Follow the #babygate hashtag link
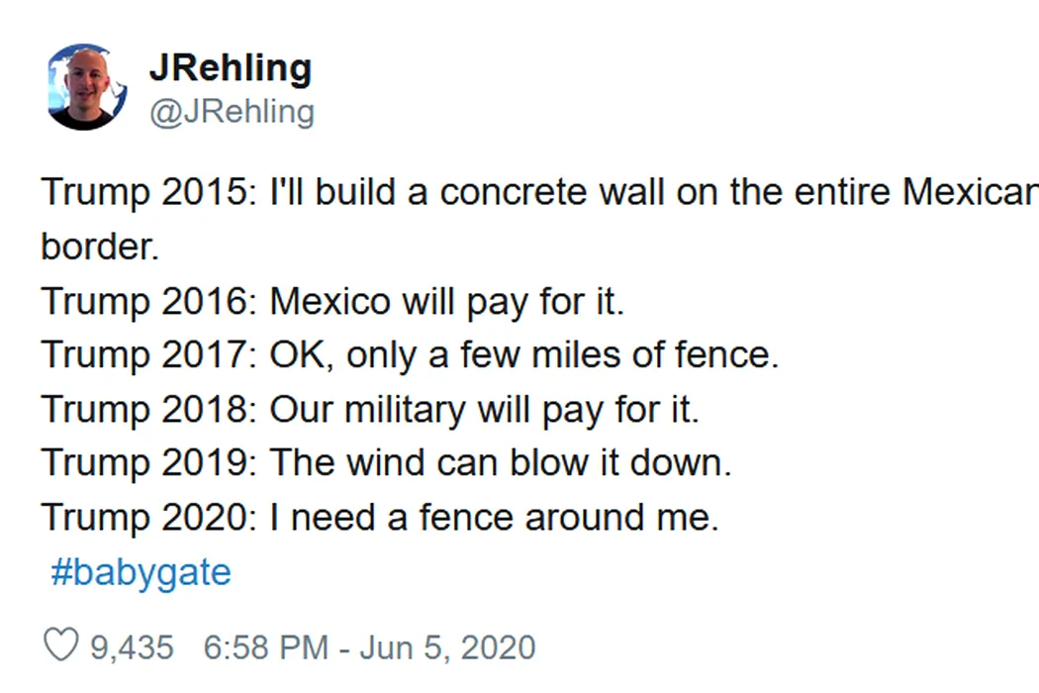The height and width of the screenshot is (693, 1039). 141,572
